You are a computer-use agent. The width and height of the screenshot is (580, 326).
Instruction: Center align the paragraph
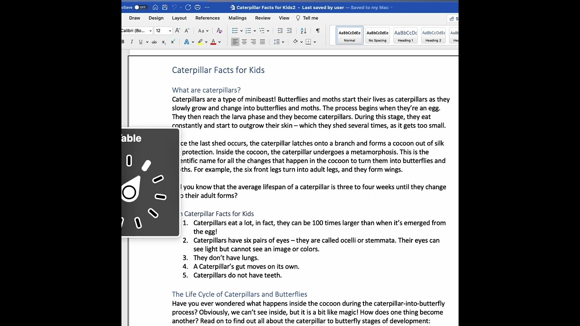(244, 42)
